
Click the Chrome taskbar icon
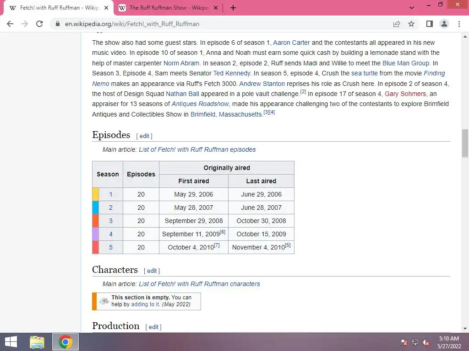65,342
